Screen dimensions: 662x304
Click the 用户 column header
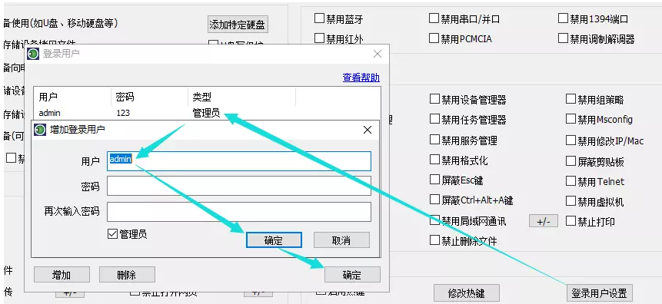pos(72,97)
